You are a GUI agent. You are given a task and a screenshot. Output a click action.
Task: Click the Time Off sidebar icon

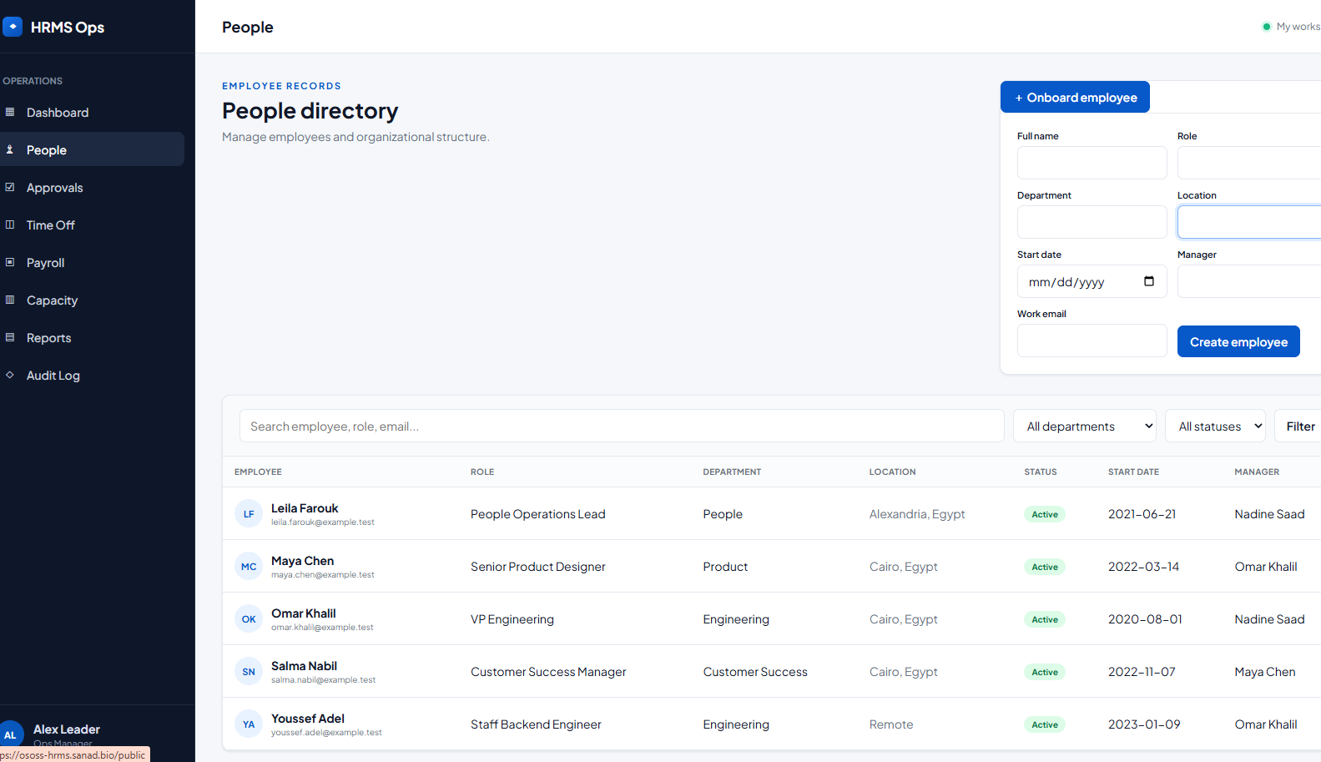10,225
